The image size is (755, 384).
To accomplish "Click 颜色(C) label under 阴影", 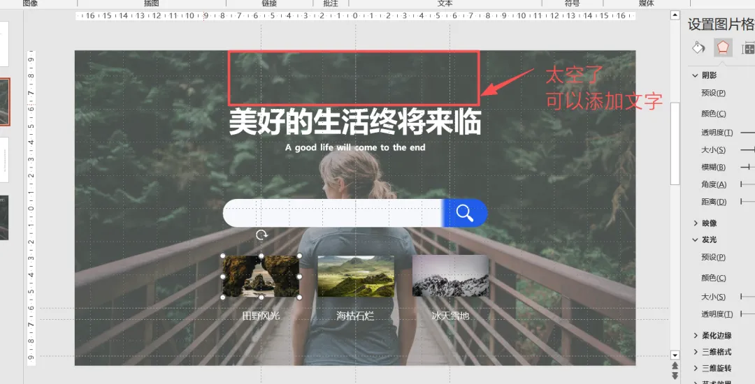I will pos(713,113).
